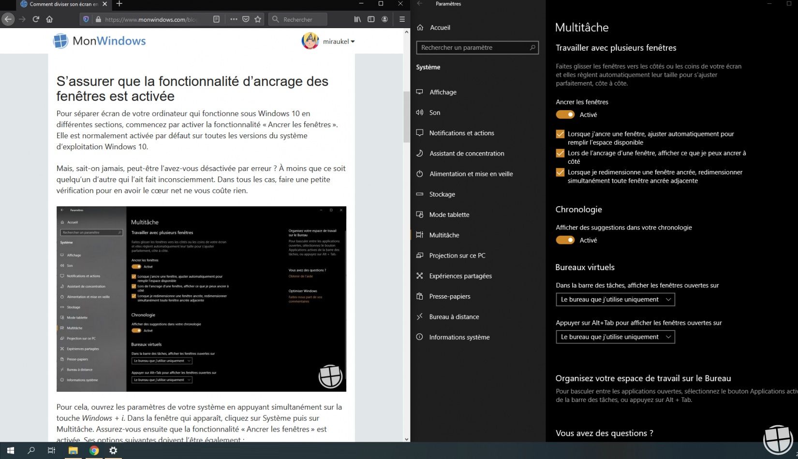Viewport: 798px width, 459px height.
Task: Open Settings gear in taskbar
Action: click(x=113, y=450)
